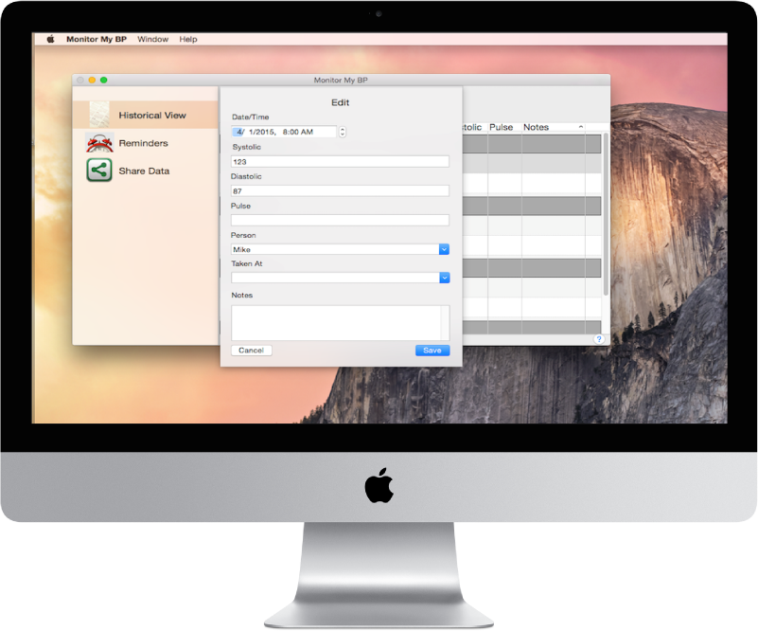Save the edited blood pressure entry

[x=432, y=350]
